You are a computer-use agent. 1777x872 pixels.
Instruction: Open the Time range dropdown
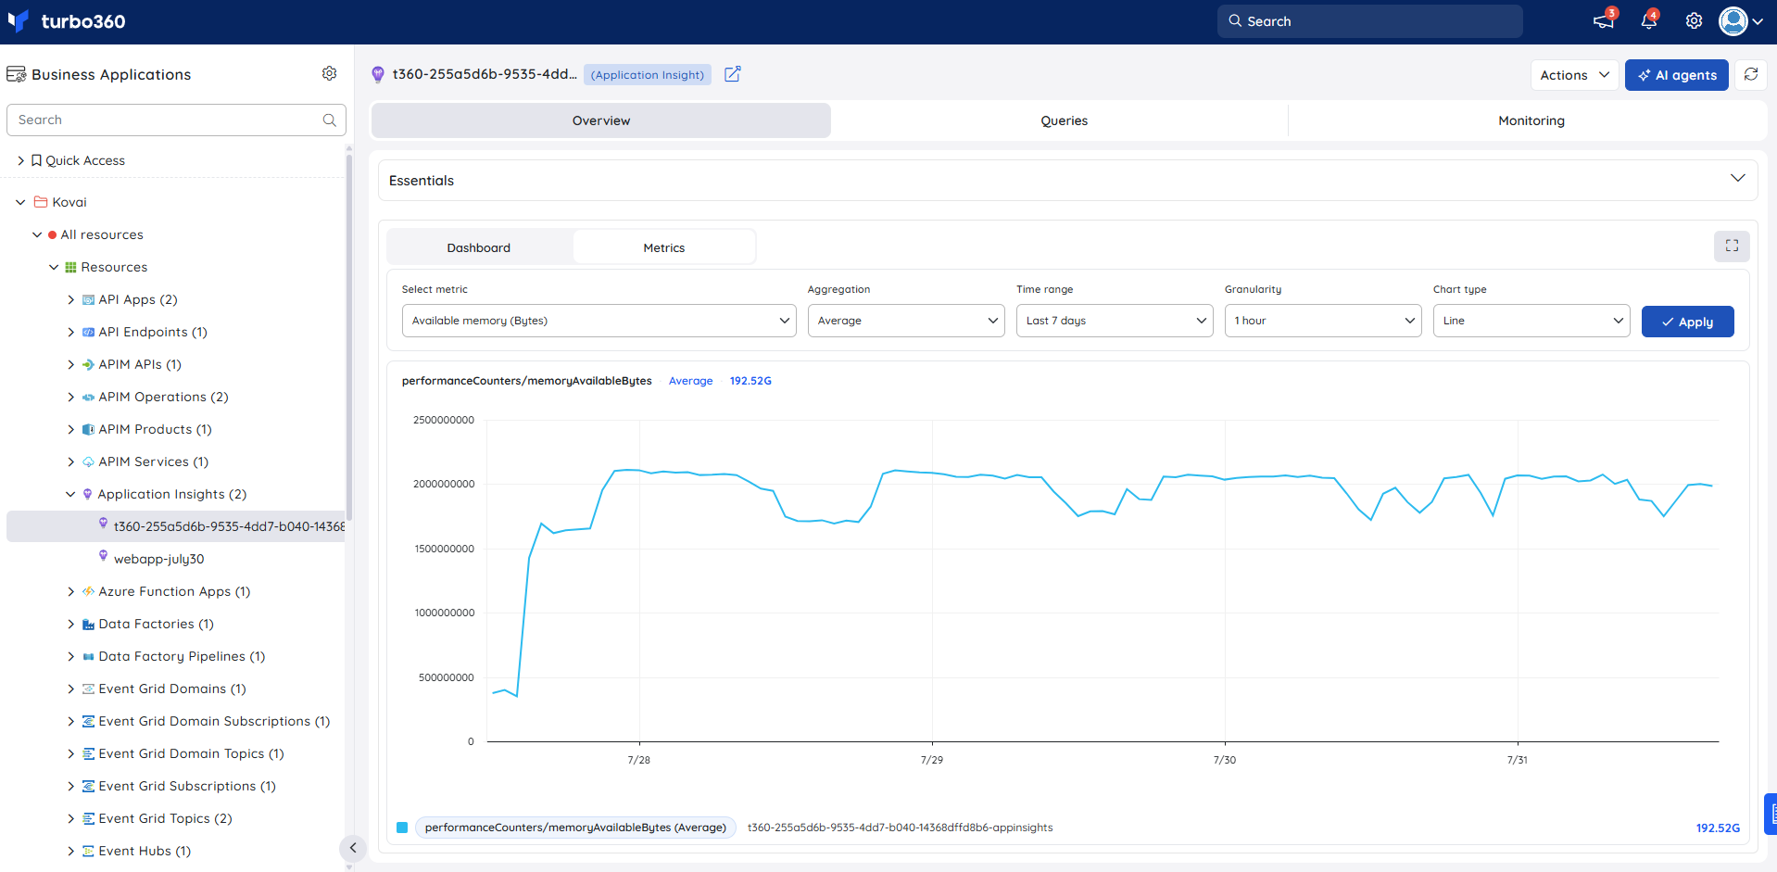point(1115,321)
